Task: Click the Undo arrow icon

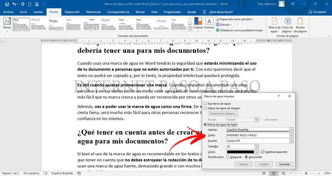Action: coord(14,4)
